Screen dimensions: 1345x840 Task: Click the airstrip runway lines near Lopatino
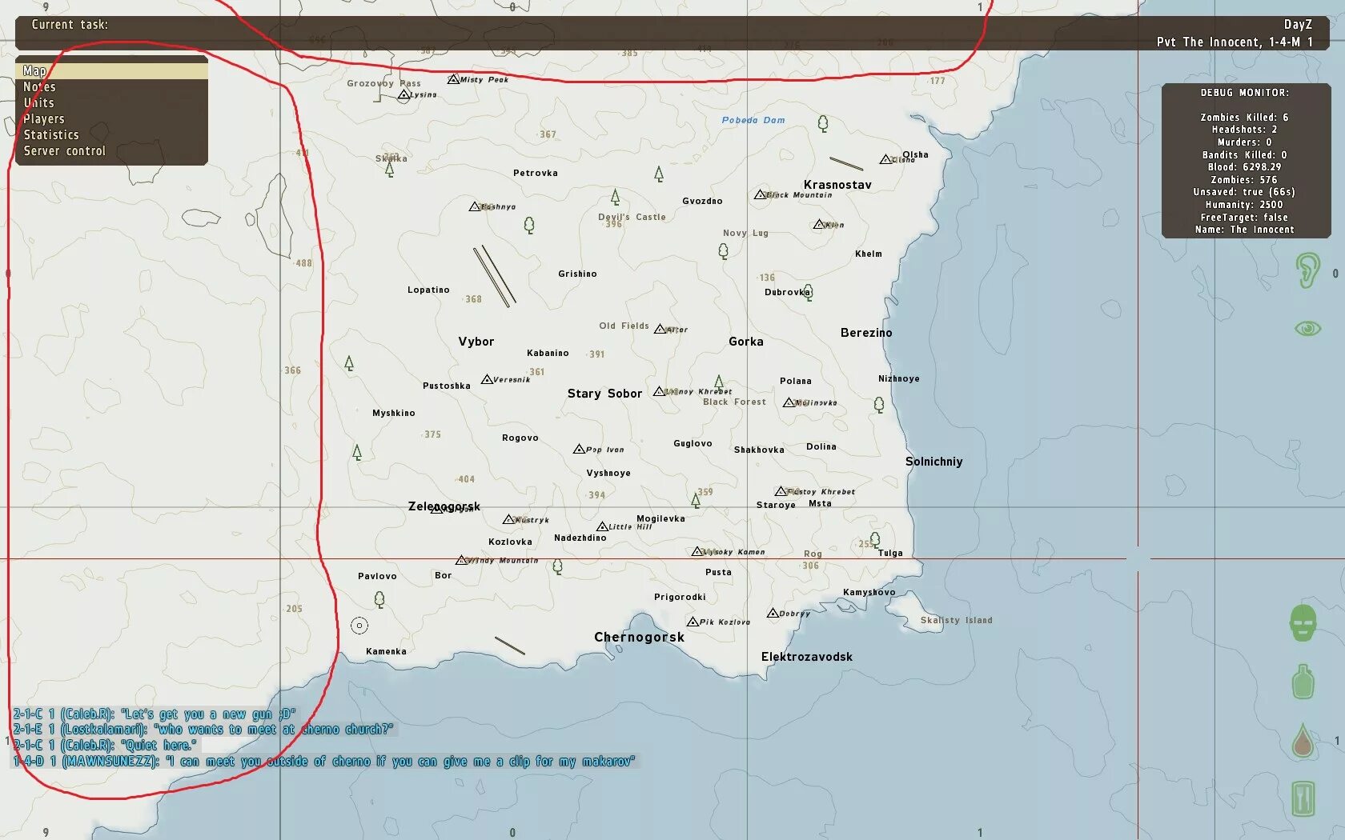[495, 276]
